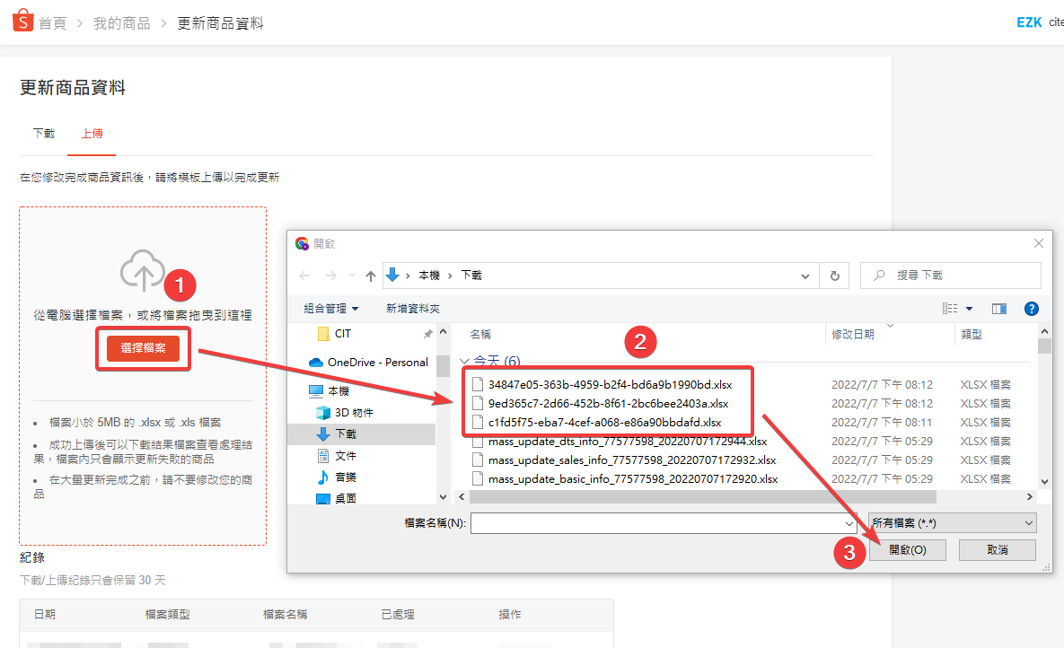Click the change view layout icon

tap(950, 309)
